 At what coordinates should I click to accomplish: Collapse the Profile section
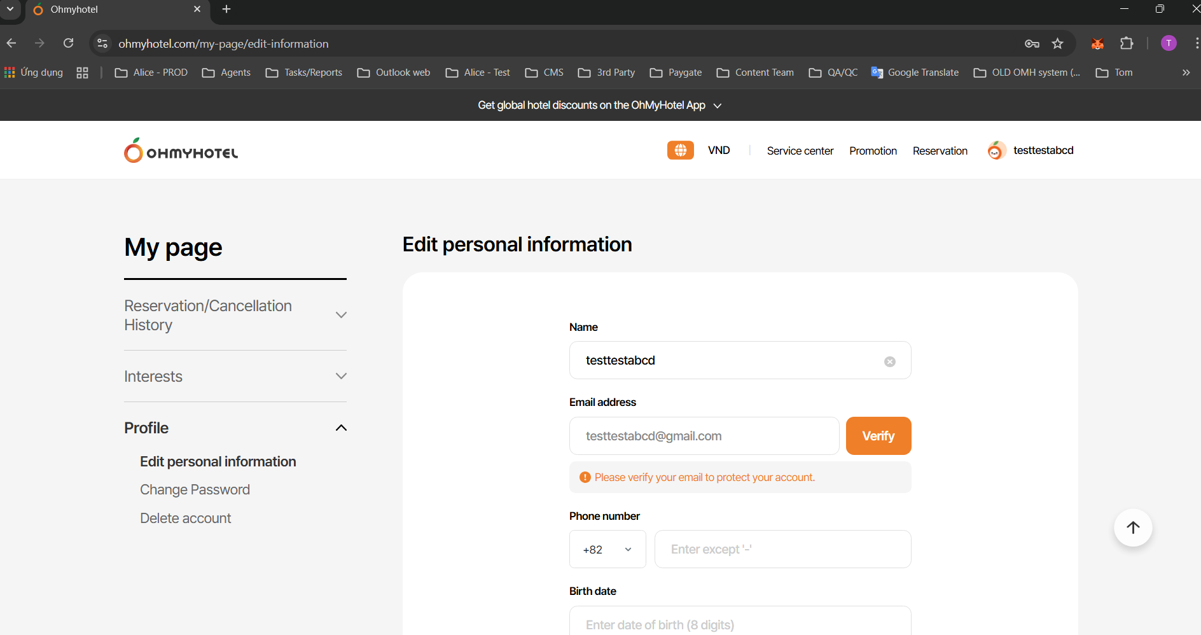click(341, 428)
